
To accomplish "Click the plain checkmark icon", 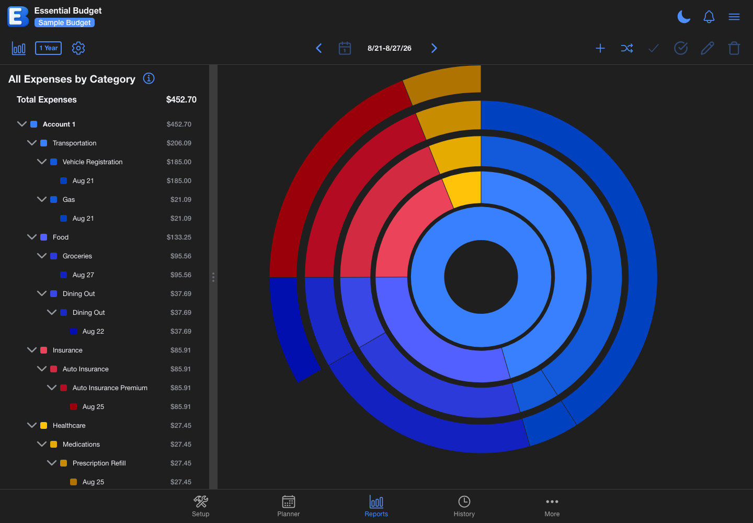I will click(654, 48).
